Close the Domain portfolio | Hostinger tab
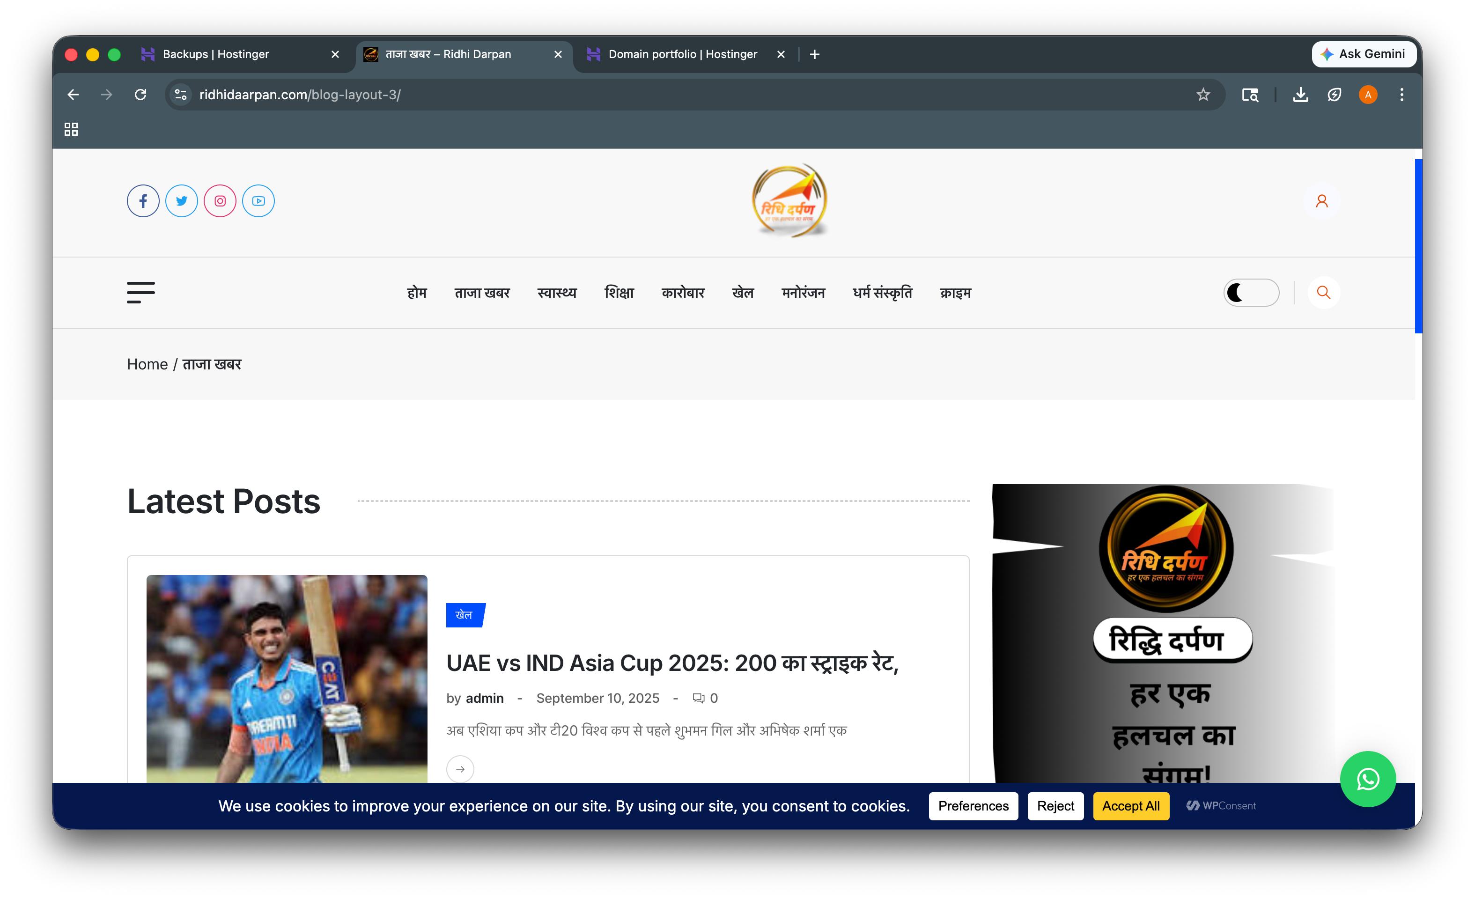The width and height of the screenshot is (1475, 899). click(781, 54)
